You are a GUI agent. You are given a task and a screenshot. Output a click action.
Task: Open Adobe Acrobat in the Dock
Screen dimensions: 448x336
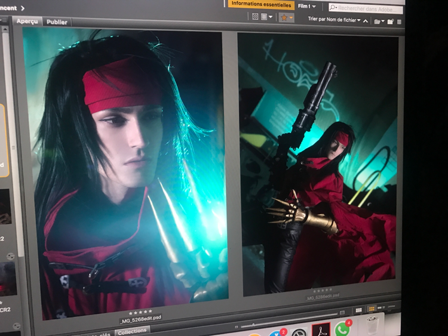tap(321, 329)
